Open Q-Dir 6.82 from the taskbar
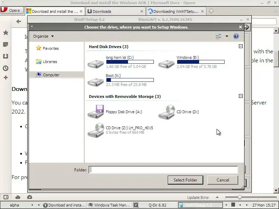 tap(155, 205)
